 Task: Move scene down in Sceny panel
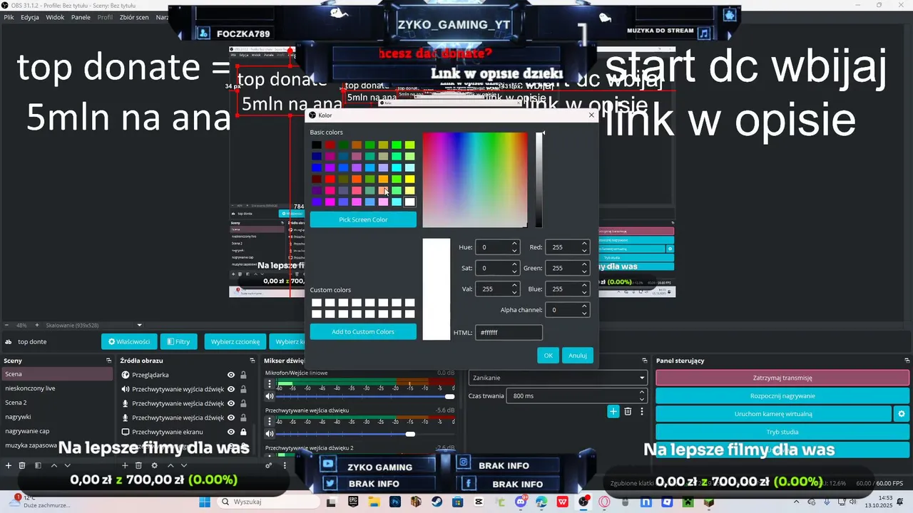pos(67,465)
